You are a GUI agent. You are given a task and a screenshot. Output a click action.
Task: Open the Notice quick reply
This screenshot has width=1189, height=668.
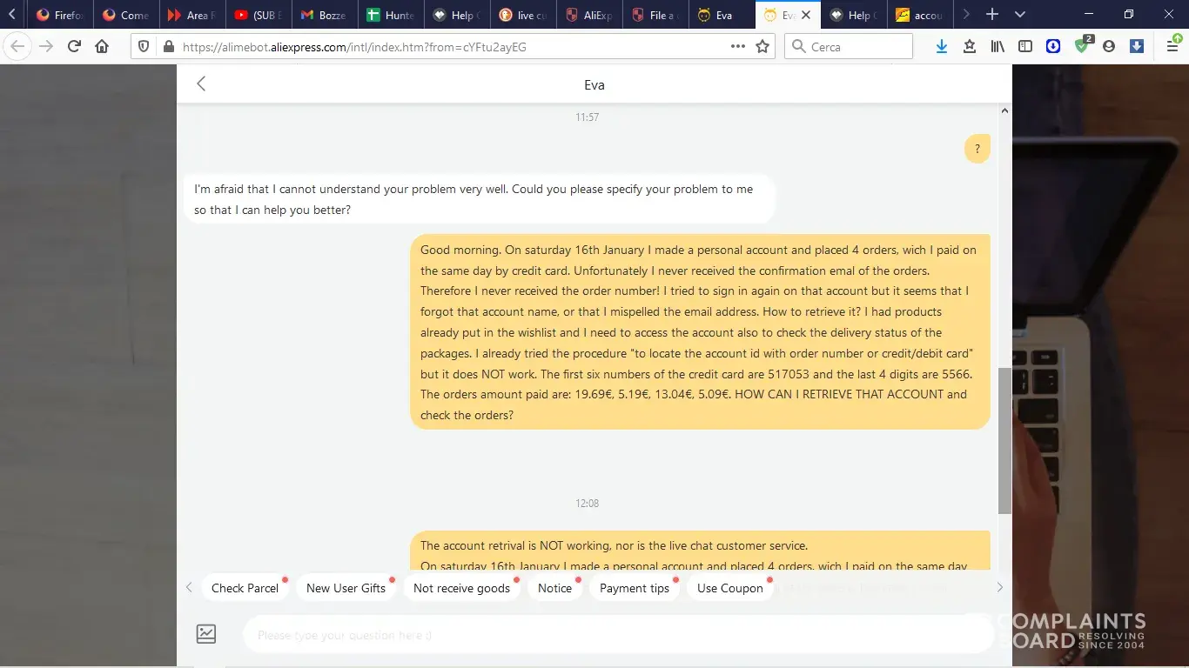click(x=554, y=588)
